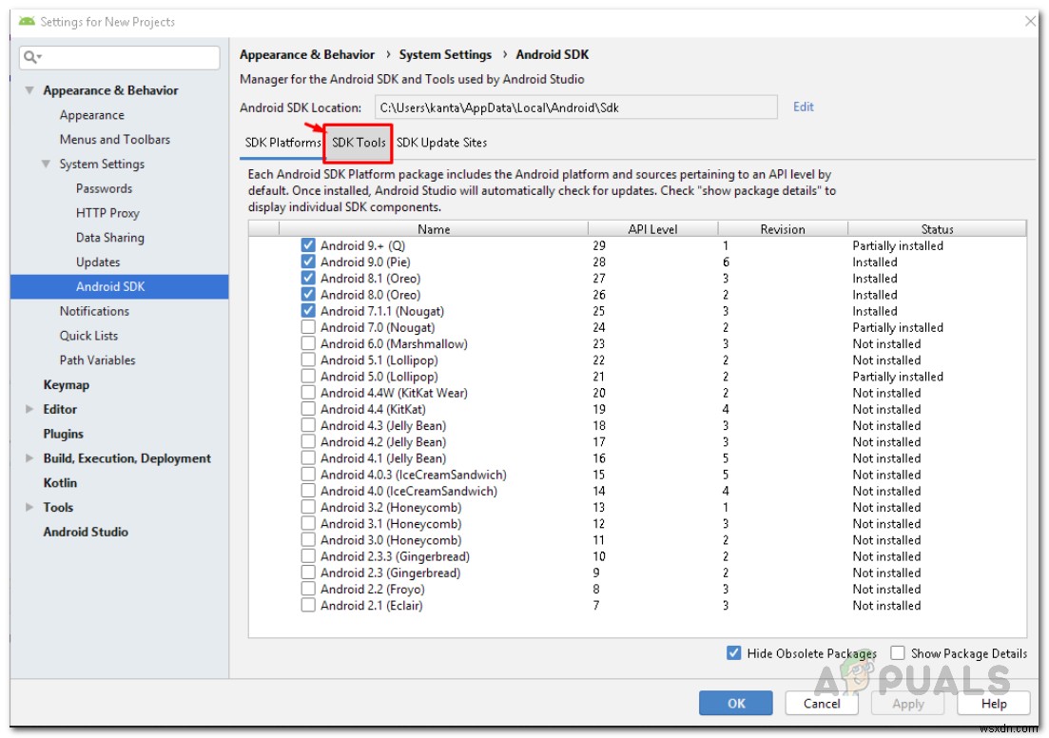Viewport: 1049px width, 738px height.
Task: Check Android 7.0 (Nougat) for installation
Action: pos(308,327)
